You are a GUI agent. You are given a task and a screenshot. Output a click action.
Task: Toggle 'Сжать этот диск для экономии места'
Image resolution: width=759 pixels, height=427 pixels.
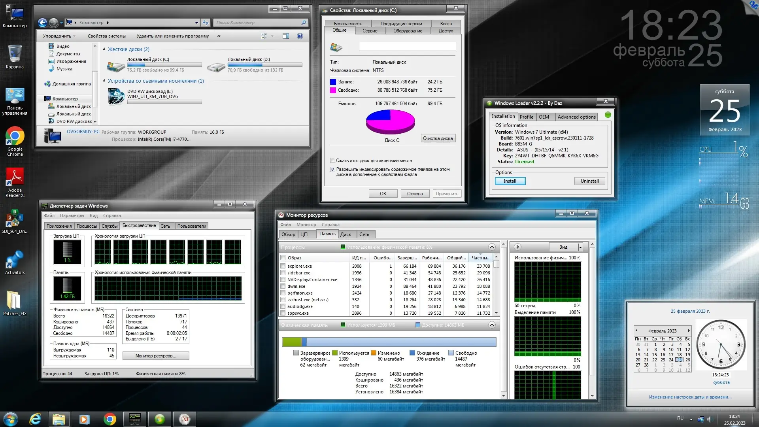332,161
